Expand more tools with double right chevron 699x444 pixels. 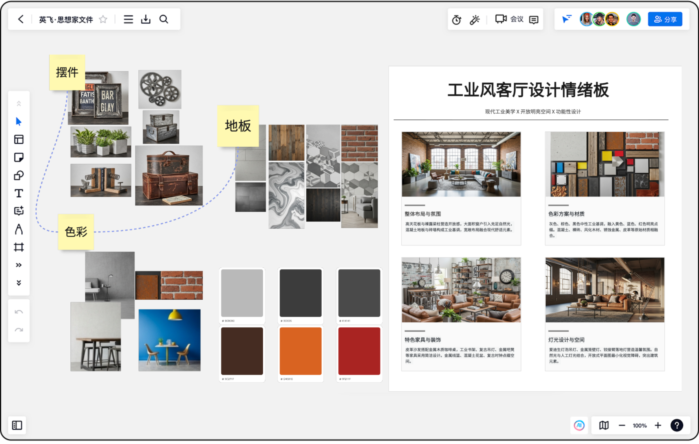click(x=19, y=265)
